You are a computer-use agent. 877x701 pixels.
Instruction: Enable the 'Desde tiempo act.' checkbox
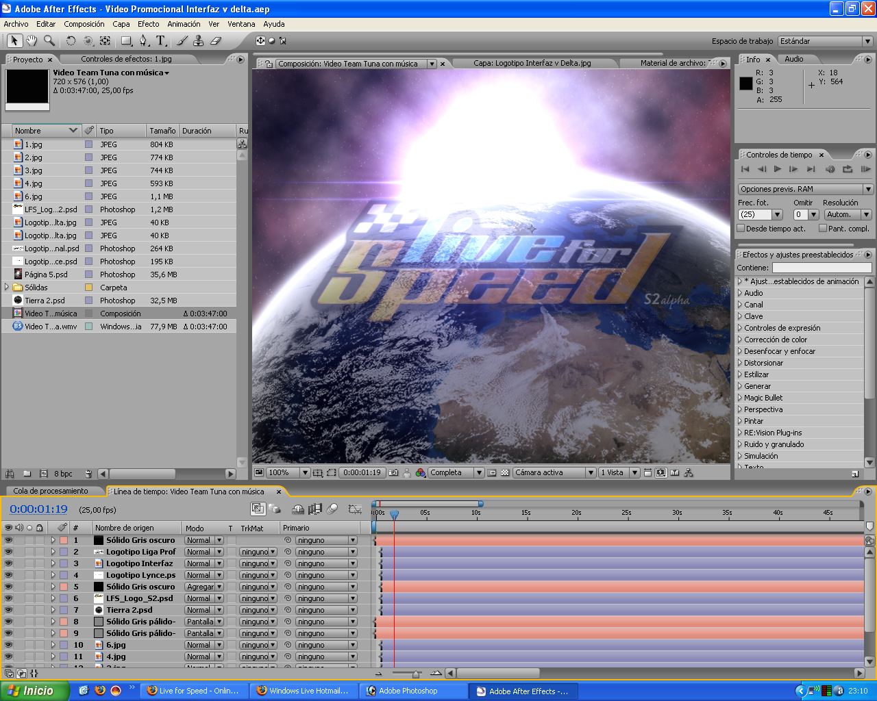pyautogui.click(x=741, y=228)
